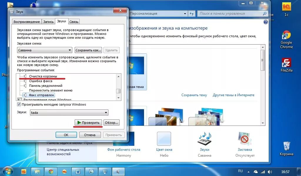Select the photo-stack theme thumbnail in the middle
Screen dimensions: 301x176
point(166,116)
